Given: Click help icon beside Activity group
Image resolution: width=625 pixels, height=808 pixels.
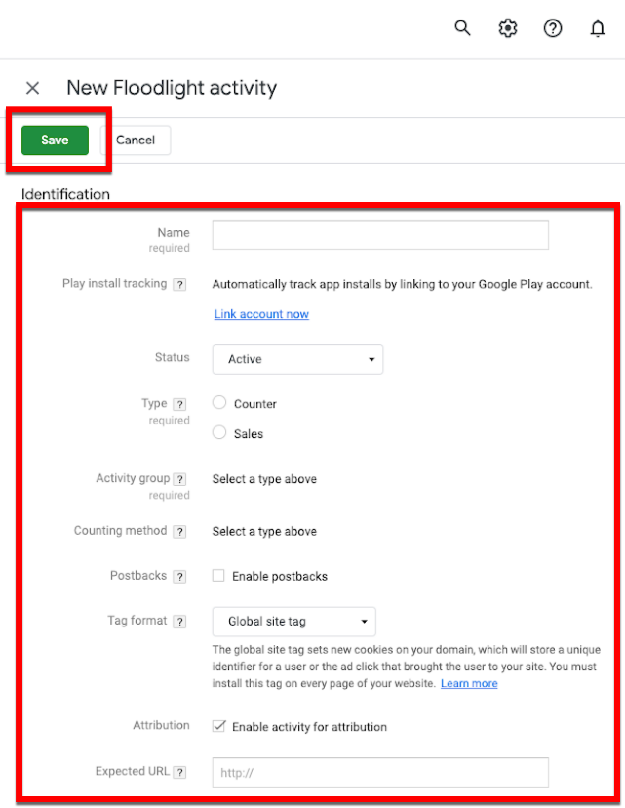Looking at the screenshot, I should tap(180, 479).
